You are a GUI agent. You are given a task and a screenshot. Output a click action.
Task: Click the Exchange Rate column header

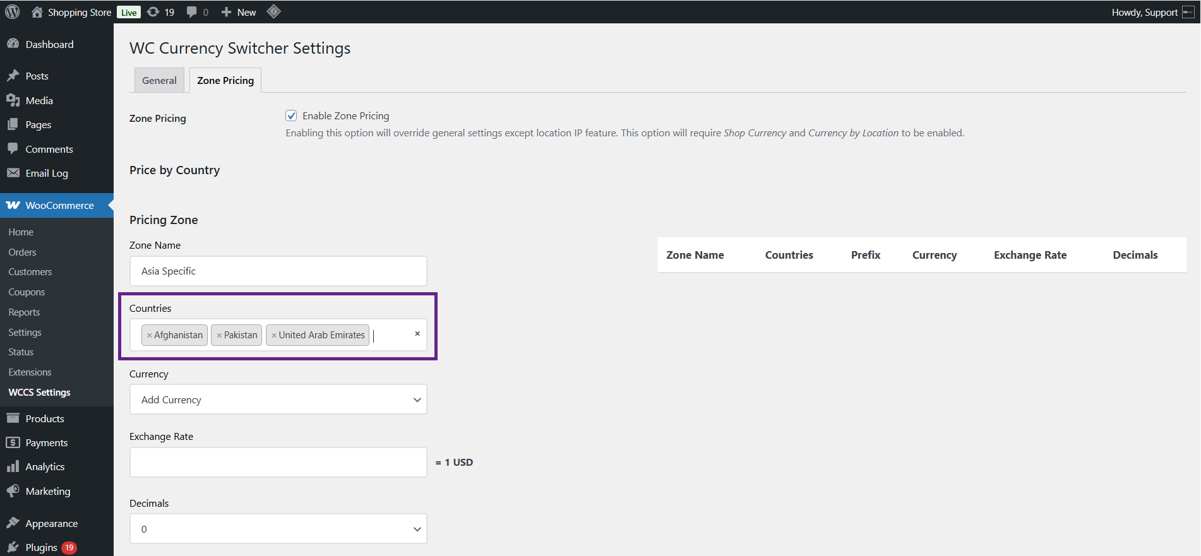pyautogui.click(x=1031, y=255)
